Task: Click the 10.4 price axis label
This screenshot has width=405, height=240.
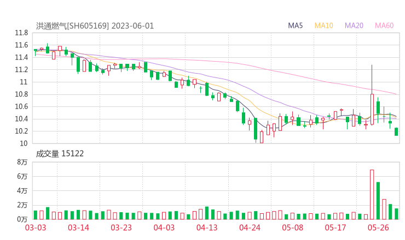Action: (x=21, y=119)
